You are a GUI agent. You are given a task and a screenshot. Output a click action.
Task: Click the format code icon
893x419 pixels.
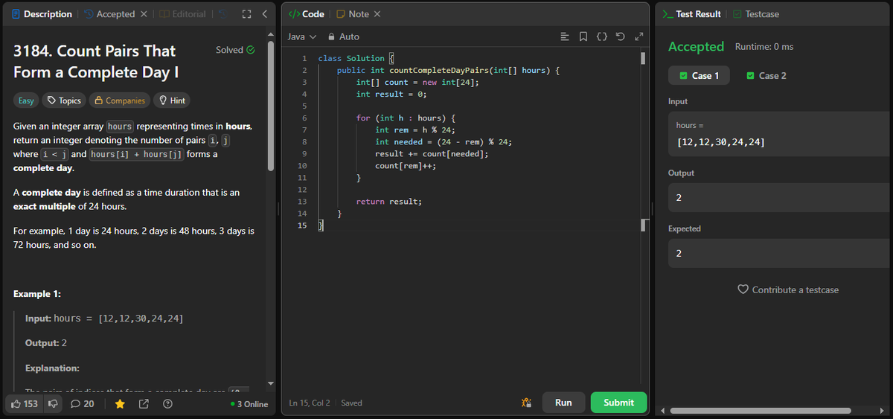pyautogui.click(x=565, y=36)
